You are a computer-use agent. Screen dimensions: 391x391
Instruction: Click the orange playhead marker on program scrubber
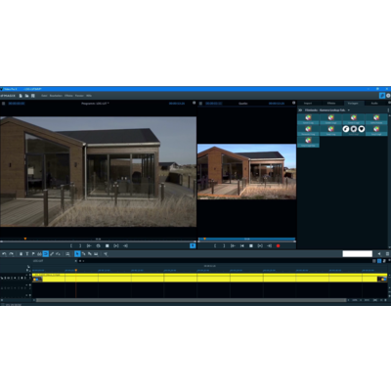click(x=25, y=239)
